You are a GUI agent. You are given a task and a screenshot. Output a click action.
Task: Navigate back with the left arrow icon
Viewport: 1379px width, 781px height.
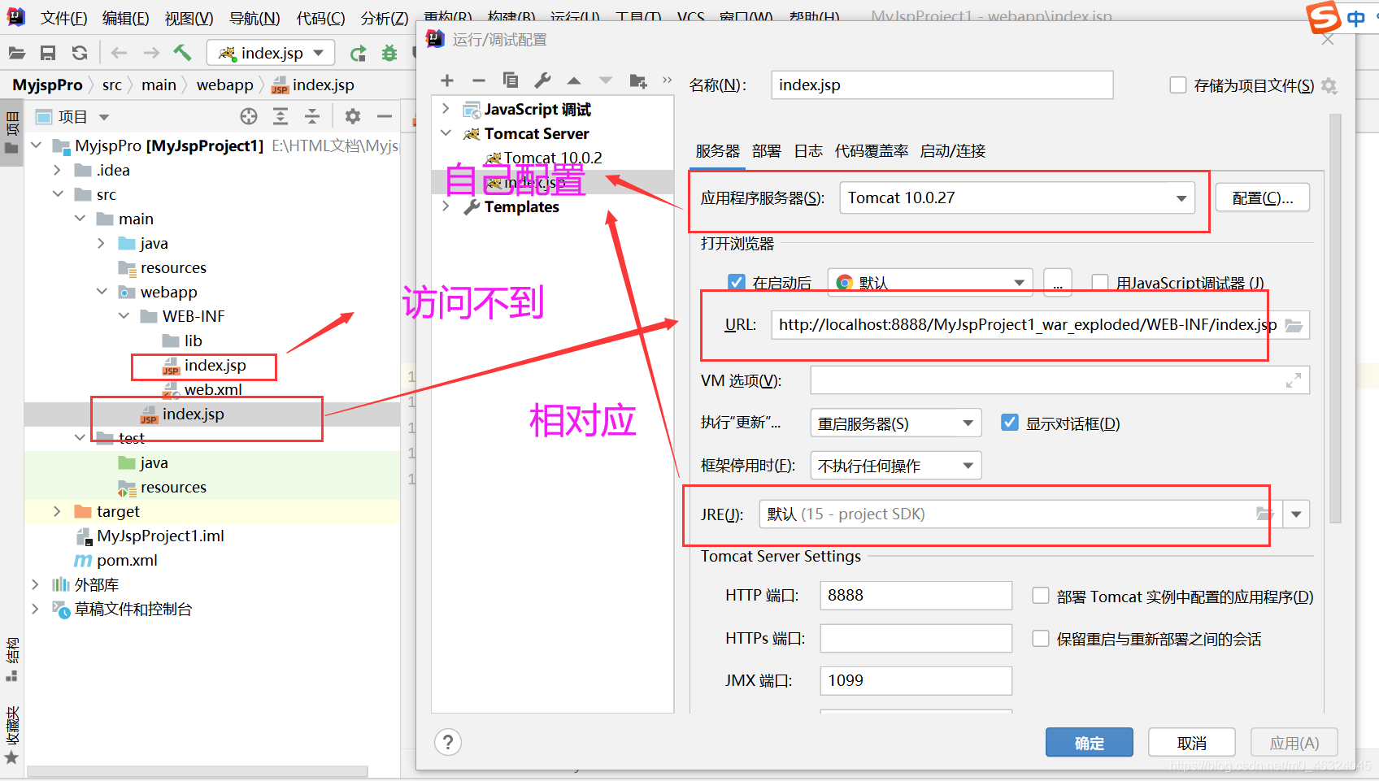click(120, 53)
